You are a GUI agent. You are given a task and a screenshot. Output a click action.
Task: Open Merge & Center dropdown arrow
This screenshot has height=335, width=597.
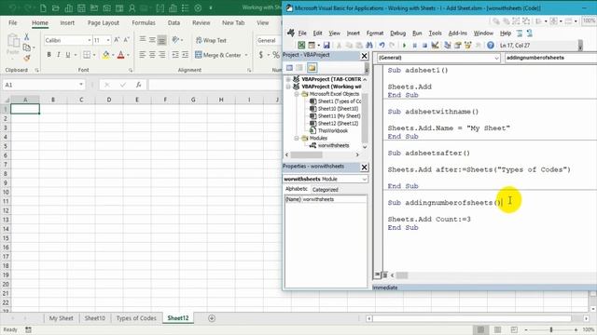tap(246, 56)
